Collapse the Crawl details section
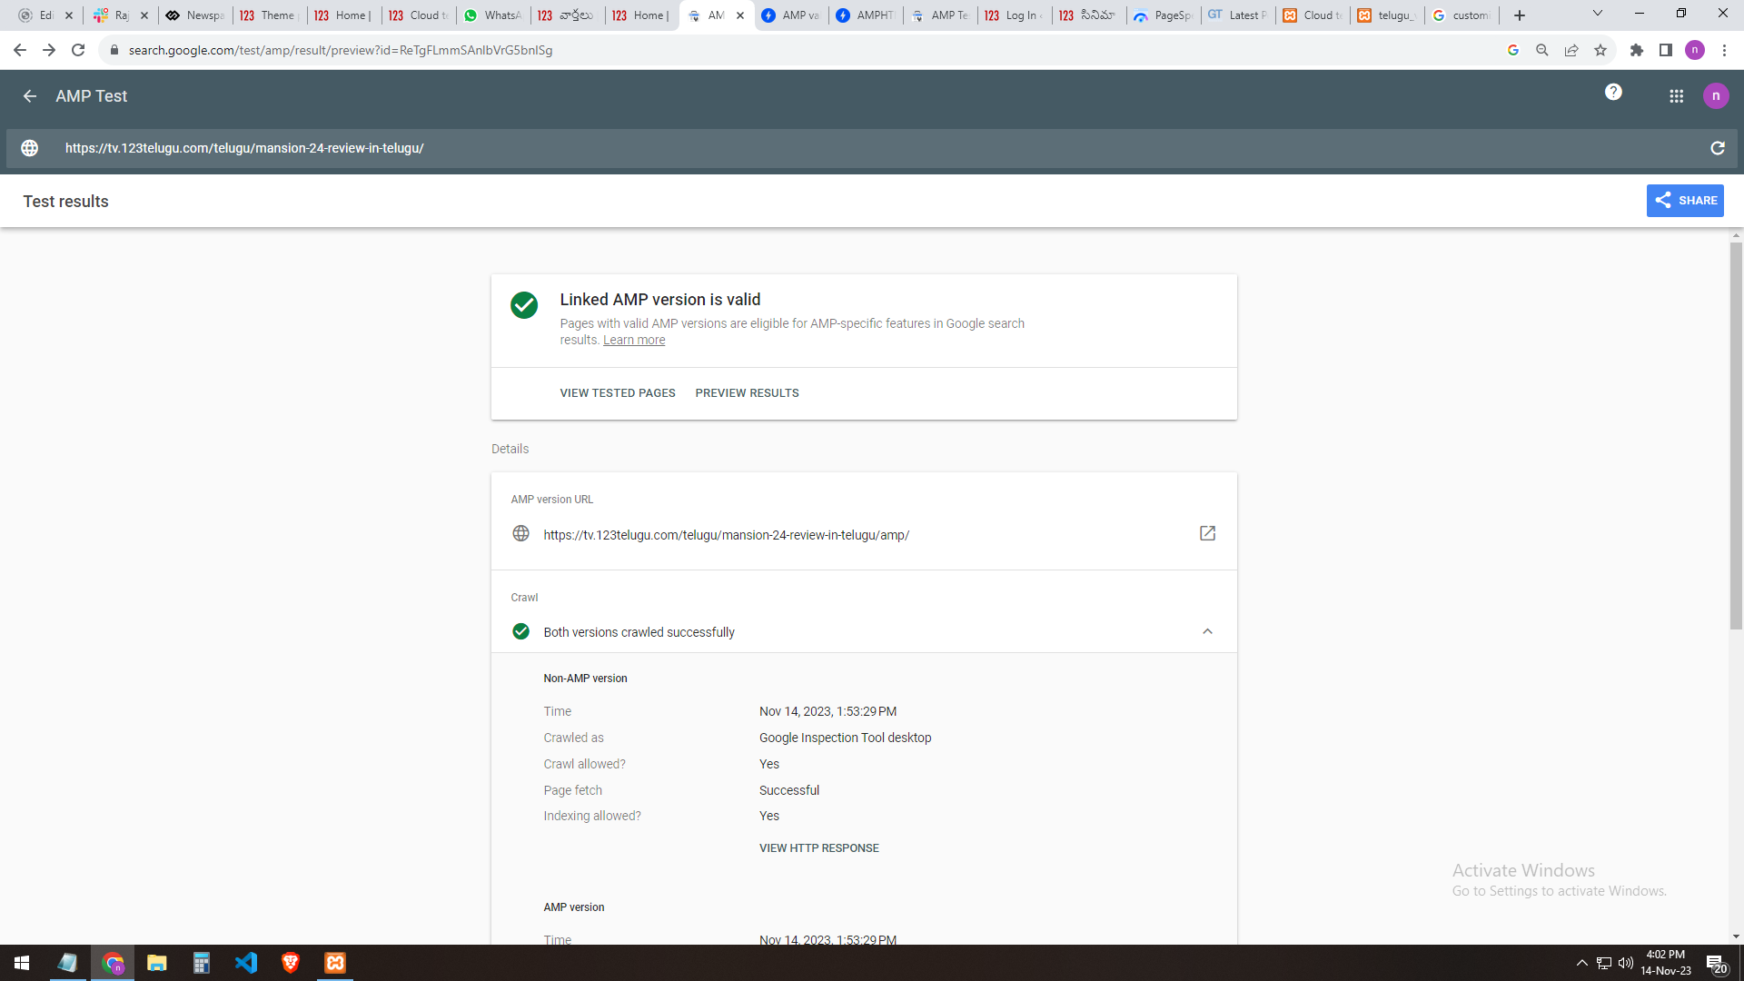The width and height of the screenshot is (1744, 981). coord(1207,631)
